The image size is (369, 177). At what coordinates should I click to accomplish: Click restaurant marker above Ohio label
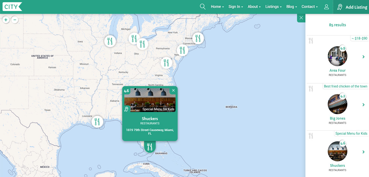[x=142, y=44]
